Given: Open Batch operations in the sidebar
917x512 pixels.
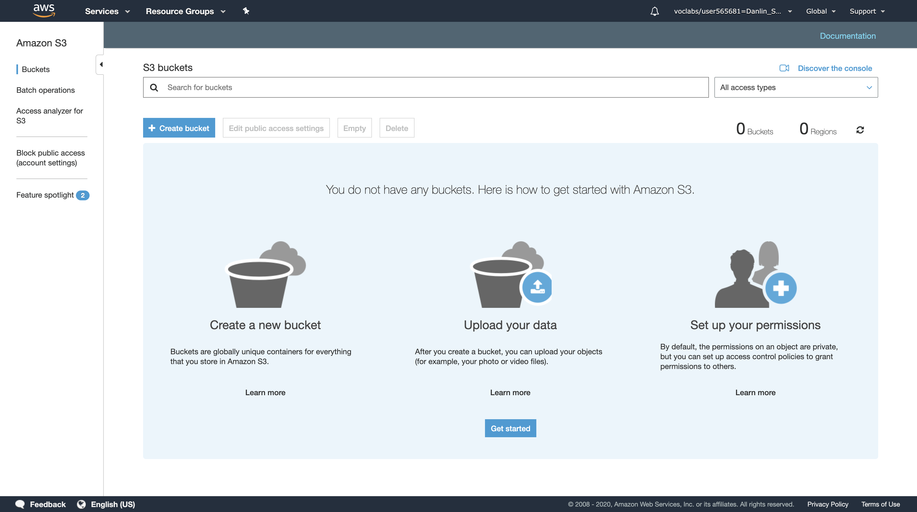Looking at the screenshot, I should 46,90.
